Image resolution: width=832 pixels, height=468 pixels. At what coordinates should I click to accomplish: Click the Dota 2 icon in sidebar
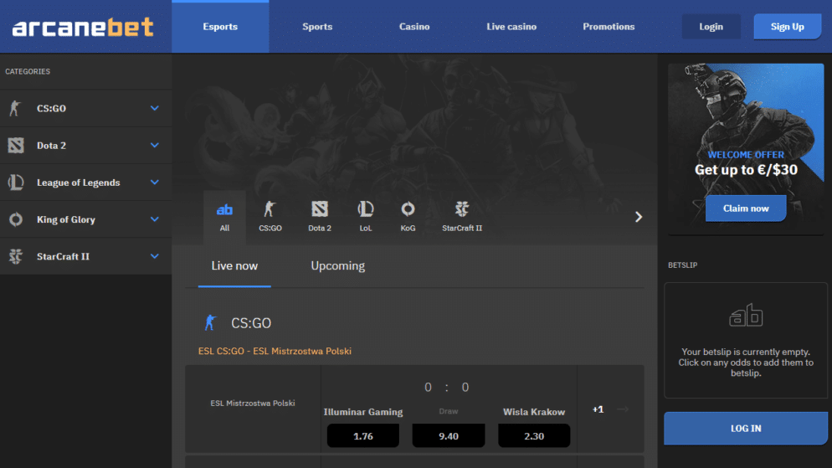pos(16,146)
